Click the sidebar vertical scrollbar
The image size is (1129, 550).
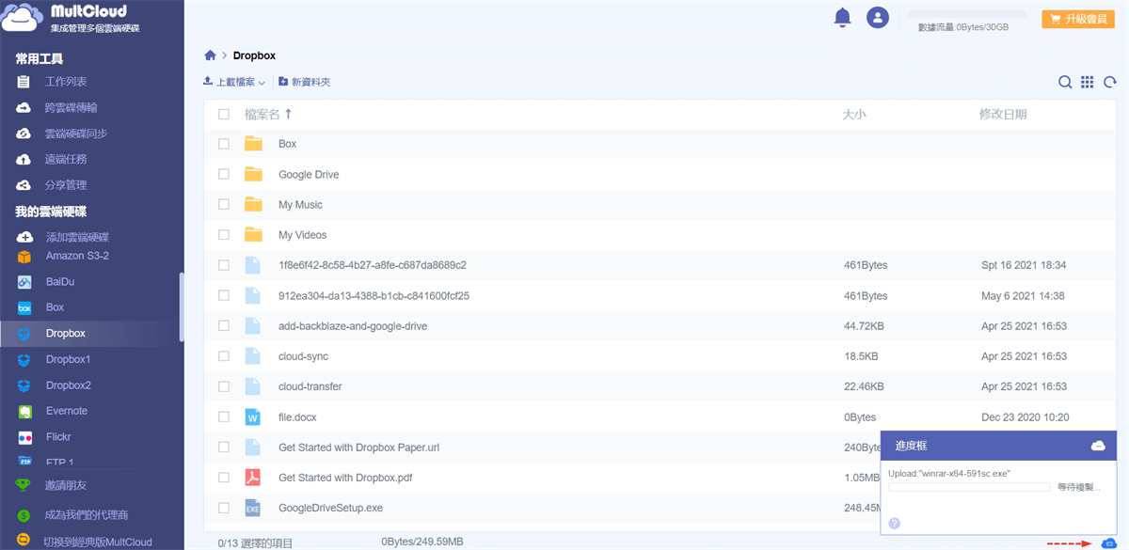[181, 308]
